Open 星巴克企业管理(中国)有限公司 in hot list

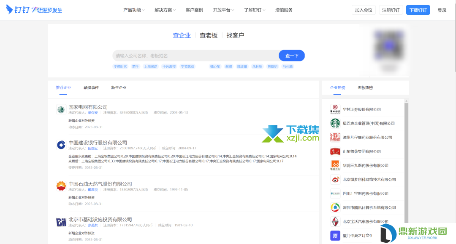[369, 123]
